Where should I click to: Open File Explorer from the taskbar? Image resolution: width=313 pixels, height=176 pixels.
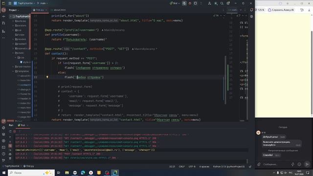coord(67,173)
